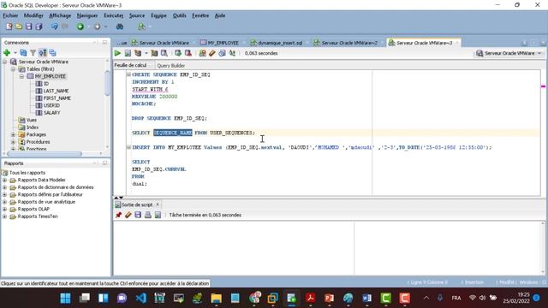Click the New file icon in main toolbar
548x308 pixels.
(x=9, y=27)
